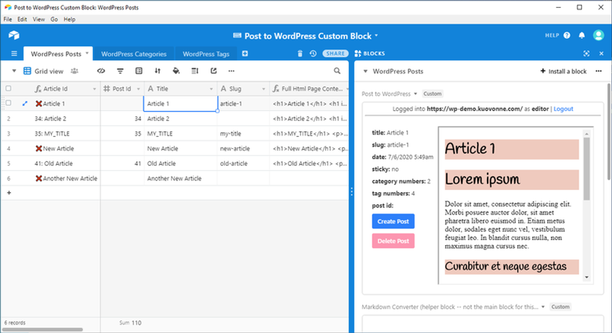Open the sort toolbar icon

click(x=158, y=71)
